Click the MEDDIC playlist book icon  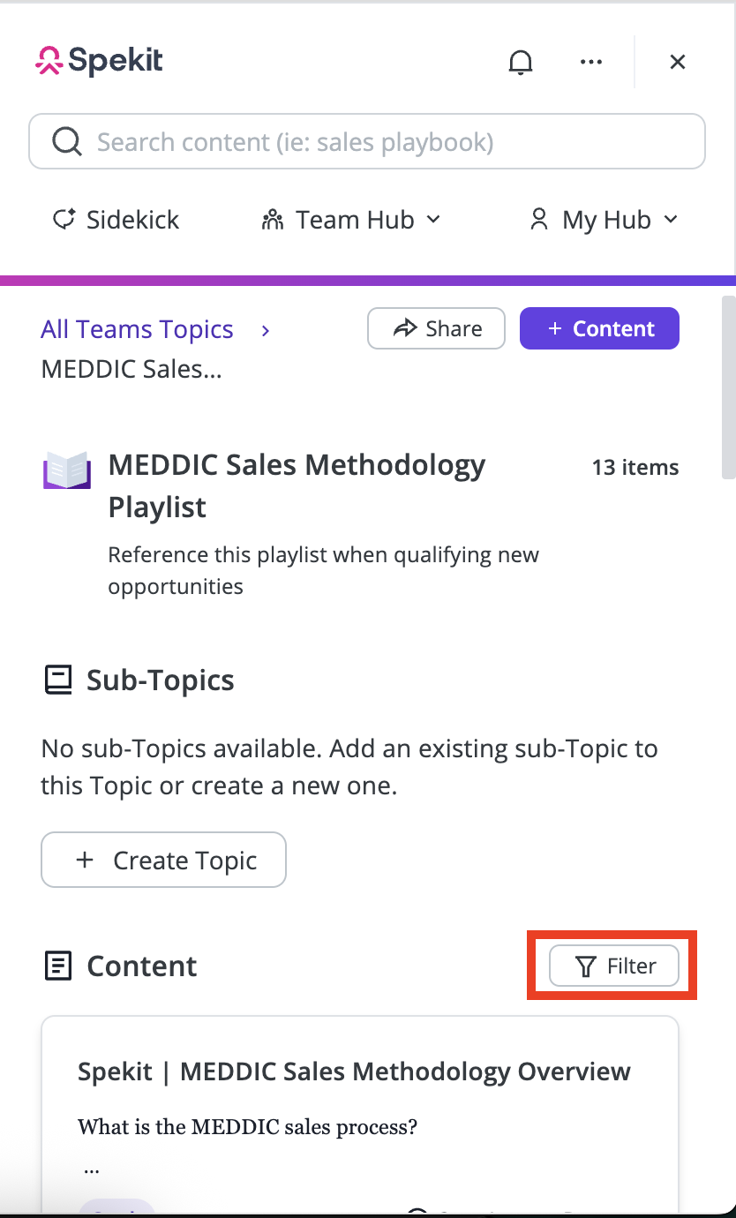pos(67,470)
